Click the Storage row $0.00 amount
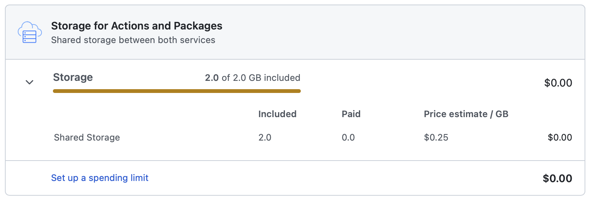Screen dimensions: 591x201 tap(558, 83)
